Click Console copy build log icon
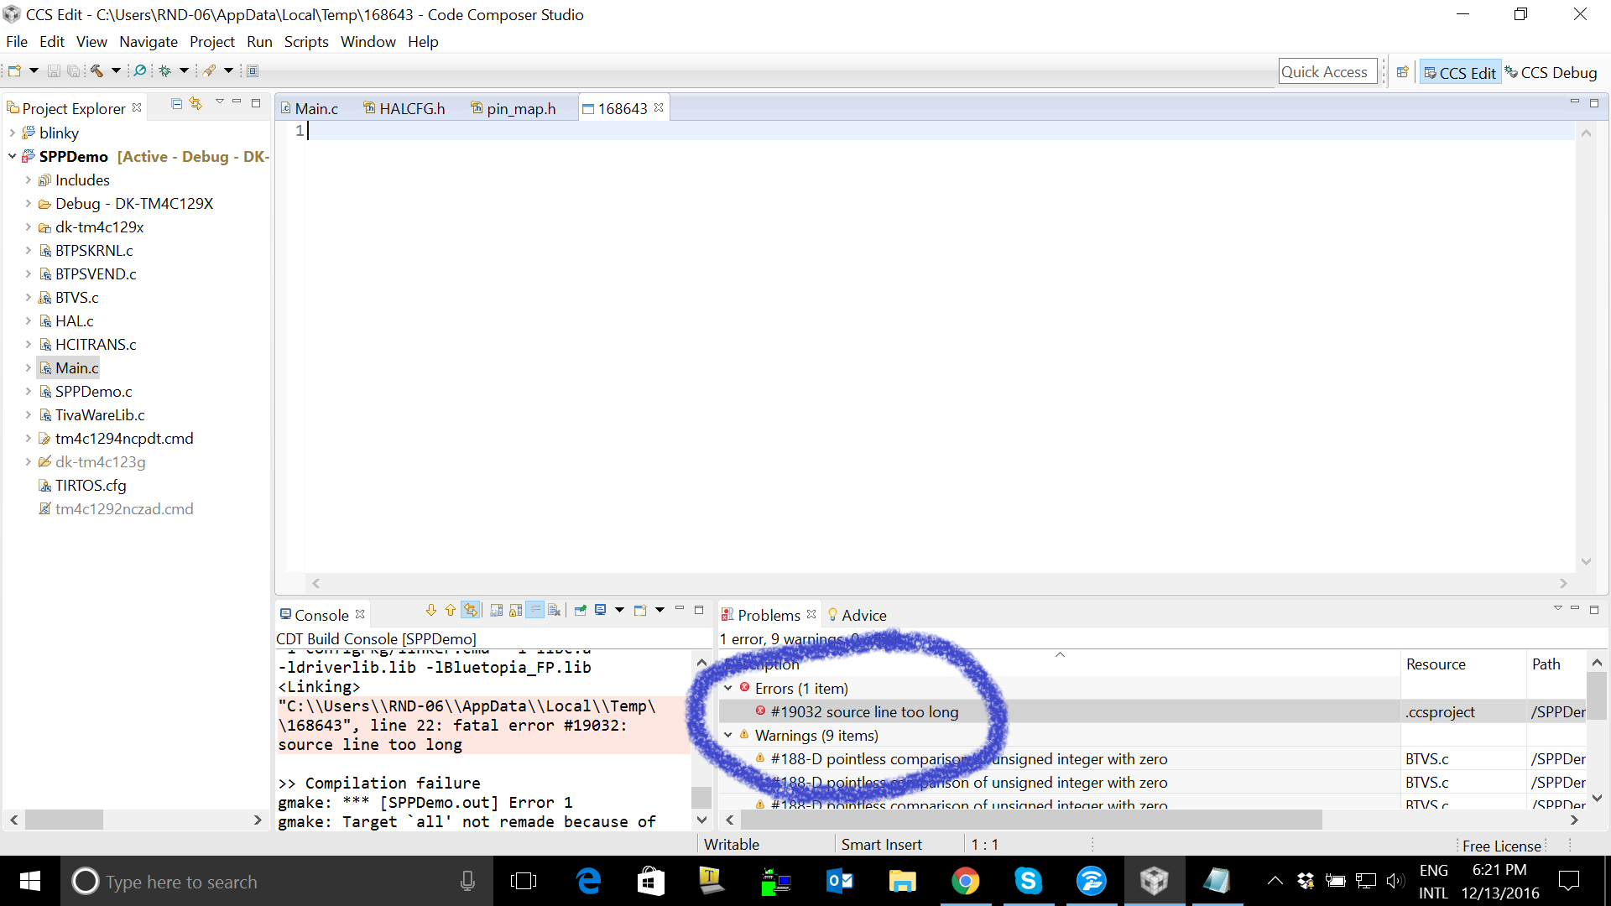The image size is (1611, 906). click(497, 610)
